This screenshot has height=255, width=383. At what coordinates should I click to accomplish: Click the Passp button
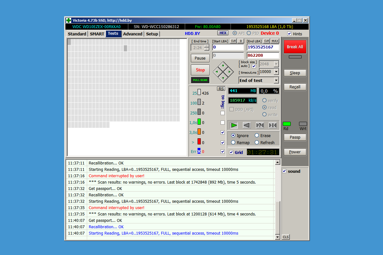coord(295,137)
